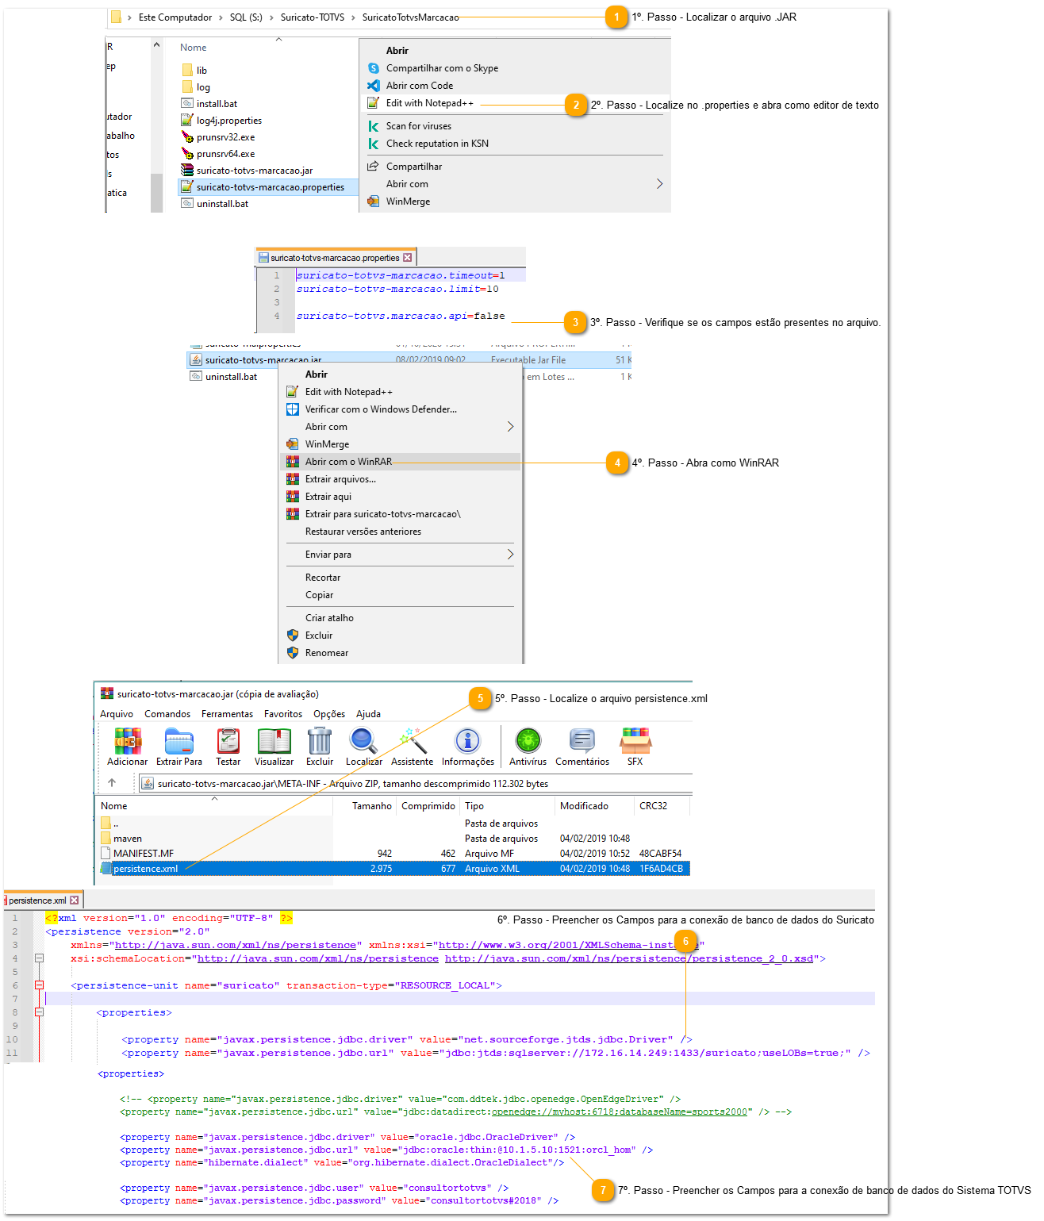Click Suricato-TOTVS breadcrumb segment

313,17
